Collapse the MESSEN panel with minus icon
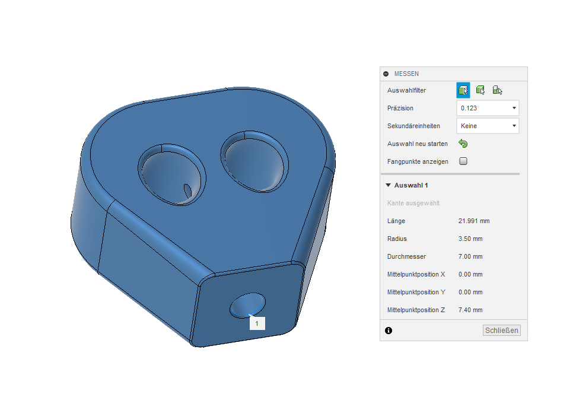The image size is (573, 400). coord(386,74)
